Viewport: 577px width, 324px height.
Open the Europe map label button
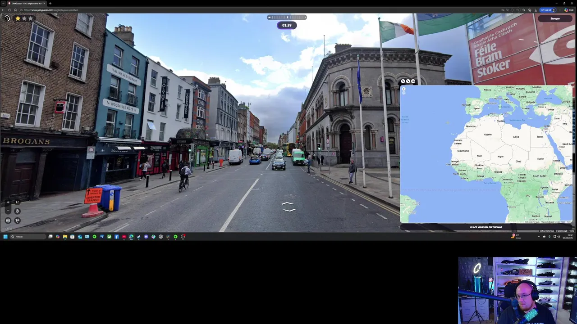[555, 18]
